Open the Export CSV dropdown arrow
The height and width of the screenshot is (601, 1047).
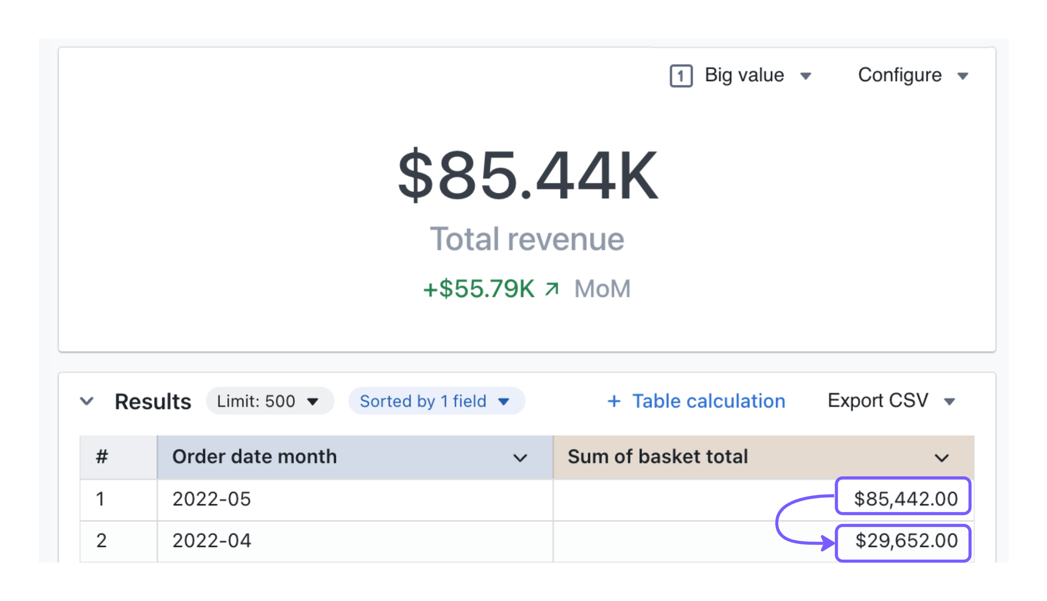(950, 402)
